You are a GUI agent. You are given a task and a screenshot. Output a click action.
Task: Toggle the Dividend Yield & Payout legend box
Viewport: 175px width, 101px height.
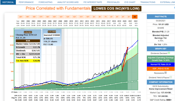(x=171, y=77)
